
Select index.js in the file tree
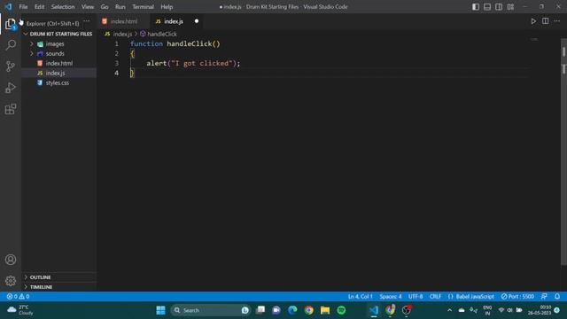55,73
